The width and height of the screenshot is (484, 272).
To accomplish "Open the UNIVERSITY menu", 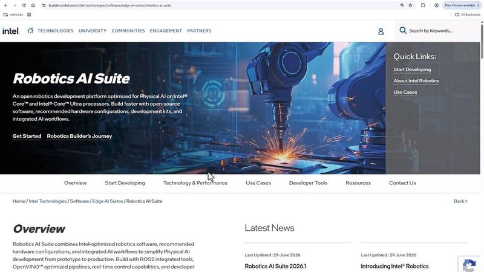I will coord(93,31).
